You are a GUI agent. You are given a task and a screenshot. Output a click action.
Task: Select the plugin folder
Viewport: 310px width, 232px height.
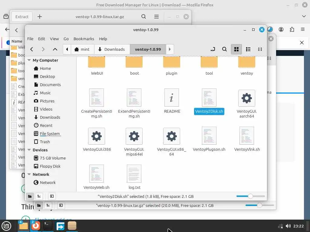click(172, 66)
